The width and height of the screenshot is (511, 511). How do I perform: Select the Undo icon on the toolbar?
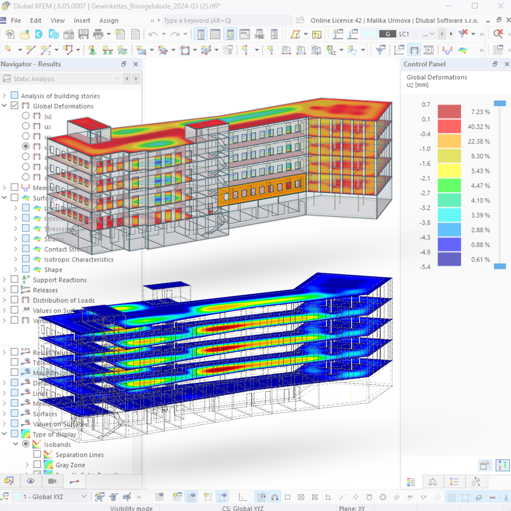tap(152, 34)
